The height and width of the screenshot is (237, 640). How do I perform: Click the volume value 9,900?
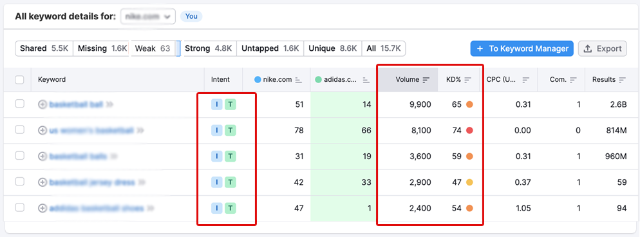(420, 104)
